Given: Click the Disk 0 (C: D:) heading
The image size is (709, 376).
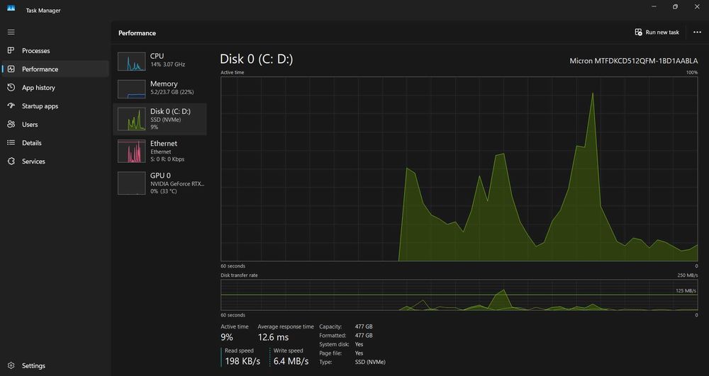Looking at the screenshot, I should (257, 59).
